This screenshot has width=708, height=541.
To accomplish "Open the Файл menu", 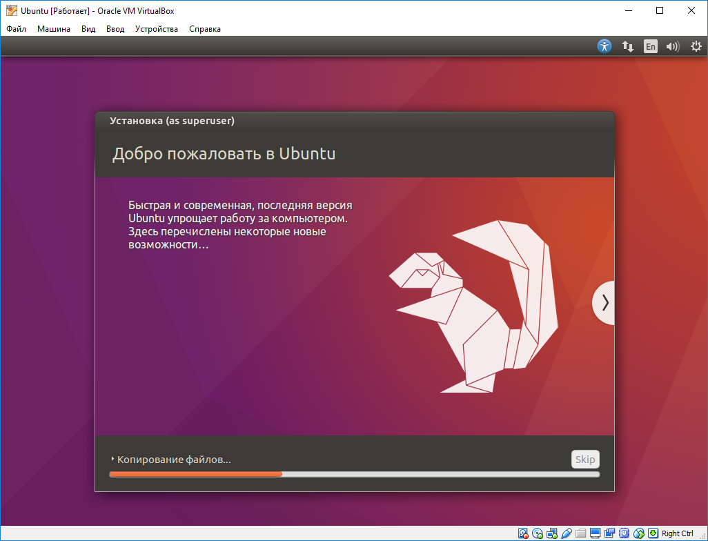I will tap(17, 29).
